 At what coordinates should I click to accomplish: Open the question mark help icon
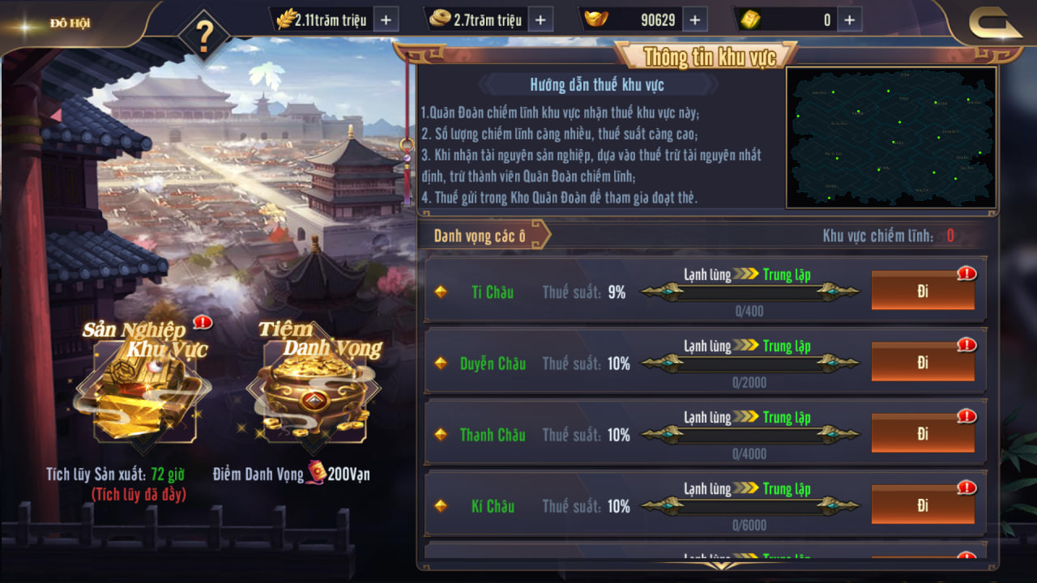(205, 36)
